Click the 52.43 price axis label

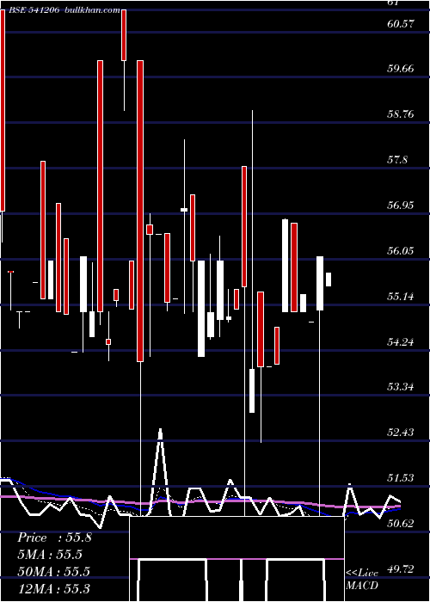pyautogui.click(x=401, y=433)
